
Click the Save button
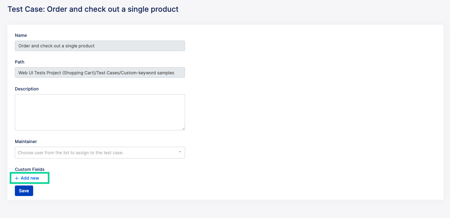(24, 190)
